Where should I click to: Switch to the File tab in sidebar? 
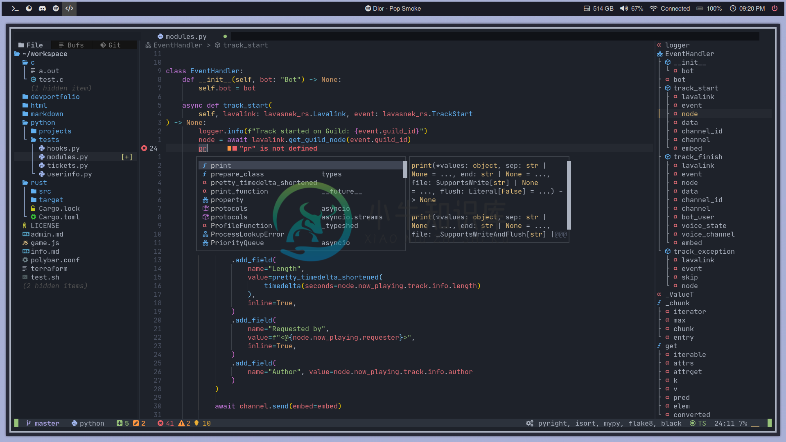31,45
